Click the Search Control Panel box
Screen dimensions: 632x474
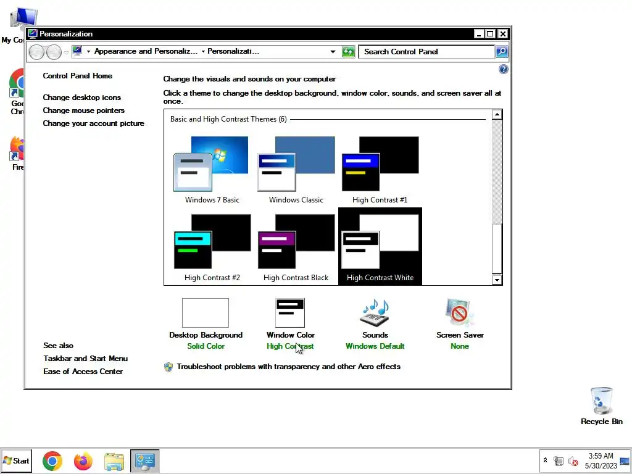[x=426, y=52]
